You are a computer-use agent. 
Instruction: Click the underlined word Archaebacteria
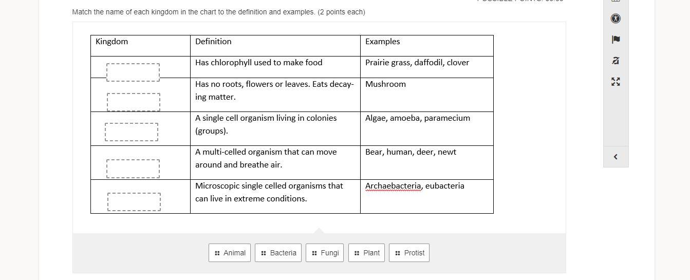point(393,186)
